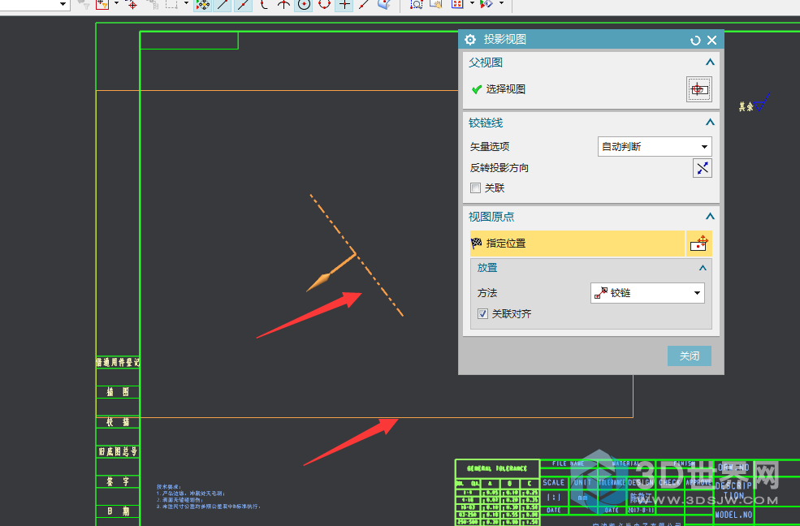Click the 反转投影方向 label
800x526 pixels.
tap(499, 168)
